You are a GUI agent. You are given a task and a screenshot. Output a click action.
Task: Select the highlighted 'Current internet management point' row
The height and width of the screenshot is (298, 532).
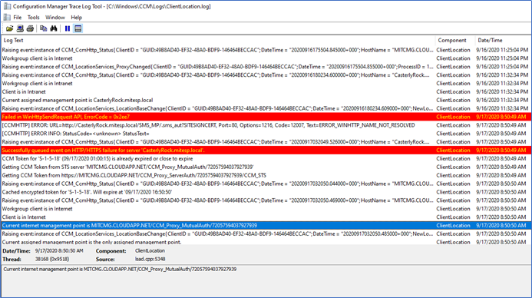(266, 225)
